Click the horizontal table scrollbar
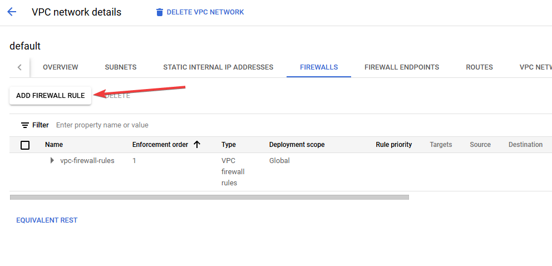The width and height of the screenshot is (552, 266). [x=209, y=197]
